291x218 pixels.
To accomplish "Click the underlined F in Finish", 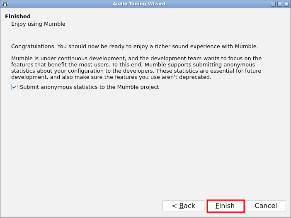I will pos(217,206).
